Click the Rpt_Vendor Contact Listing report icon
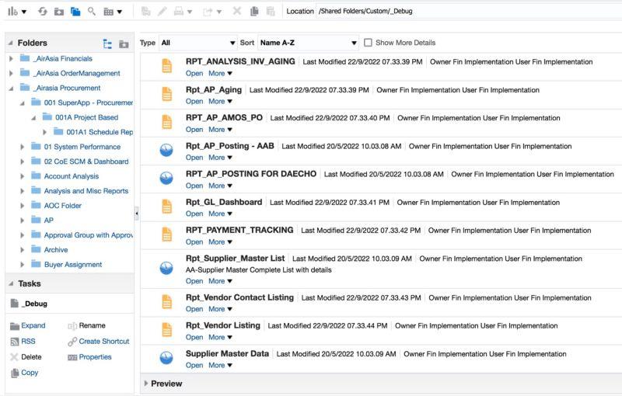The image size is (622, 396). coord(166,302)
